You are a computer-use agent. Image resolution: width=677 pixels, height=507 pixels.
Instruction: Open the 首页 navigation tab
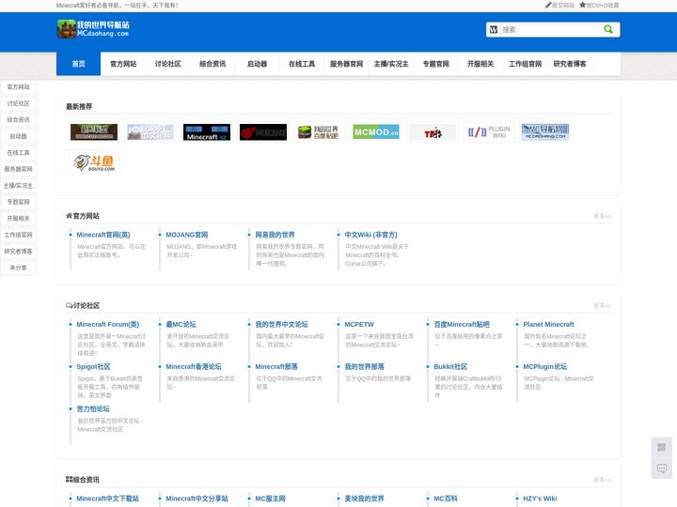point(79,64)
